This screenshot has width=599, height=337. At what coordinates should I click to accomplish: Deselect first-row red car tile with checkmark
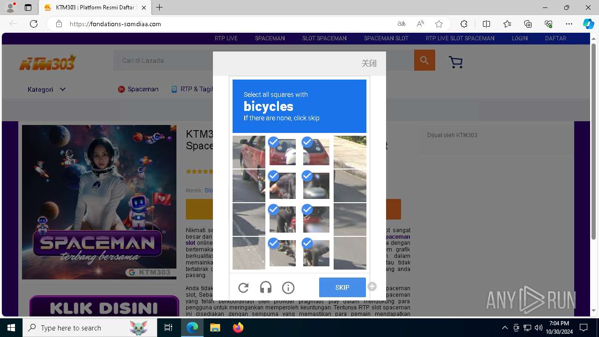pyautogui.click(x=283, y=152)
